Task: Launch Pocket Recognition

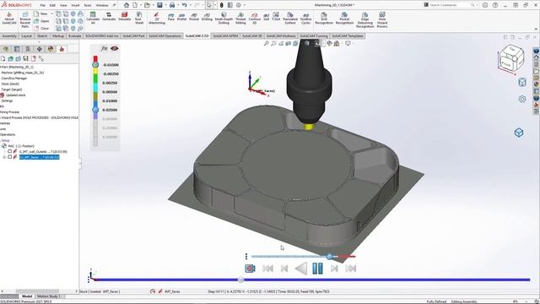Action: (344, 18)
